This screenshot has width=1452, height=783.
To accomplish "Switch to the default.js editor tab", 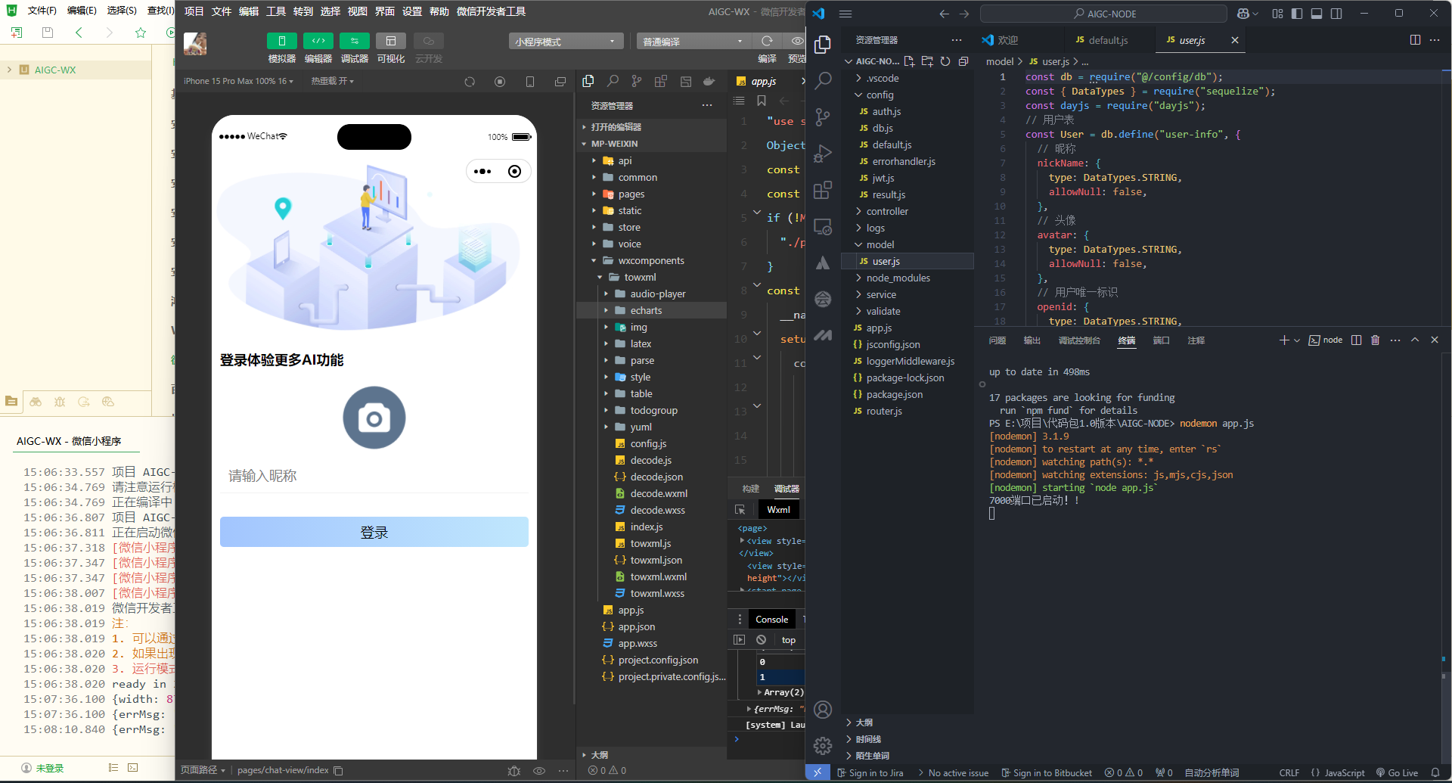I will [x=1107, y=40].
